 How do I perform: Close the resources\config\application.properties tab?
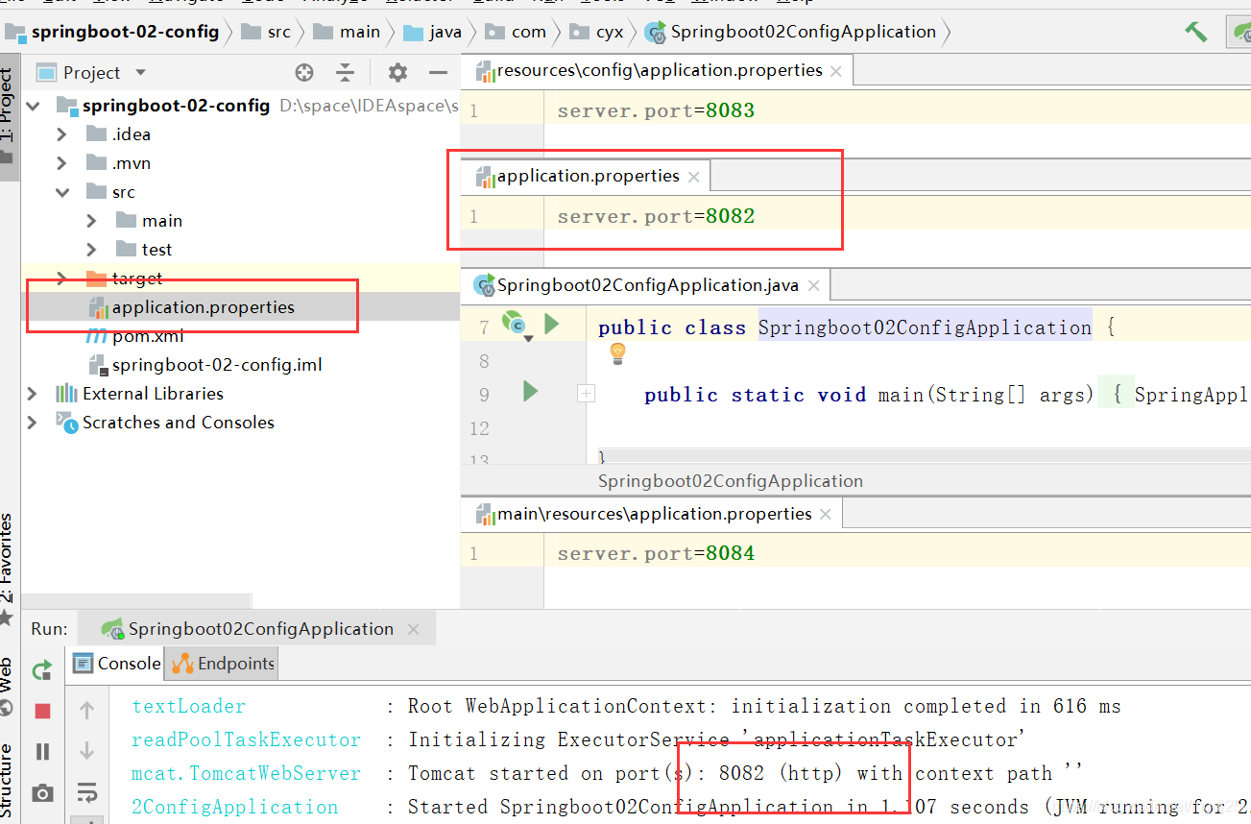[x=836, y=71]
